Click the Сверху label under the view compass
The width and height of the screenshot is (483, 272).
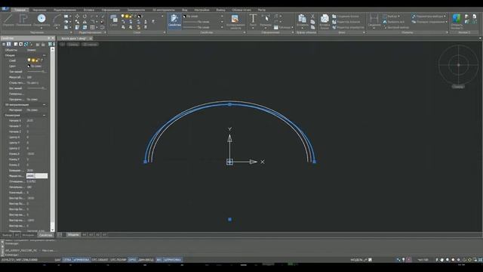tap(458, 87)
